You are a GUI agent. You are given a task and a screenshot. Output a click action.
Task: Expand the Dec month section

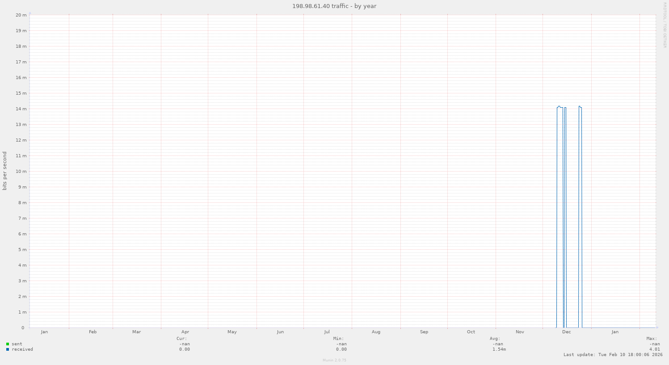566,332
